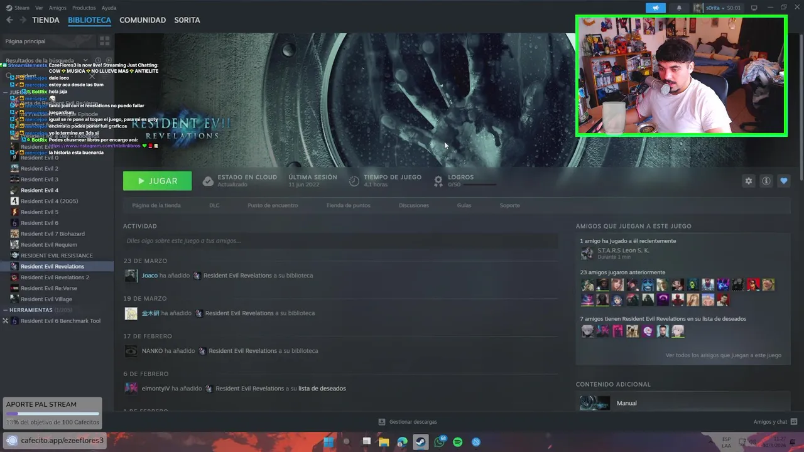Open Página de la tienda link
804x452 pixels.
click(x=156, y=205)
